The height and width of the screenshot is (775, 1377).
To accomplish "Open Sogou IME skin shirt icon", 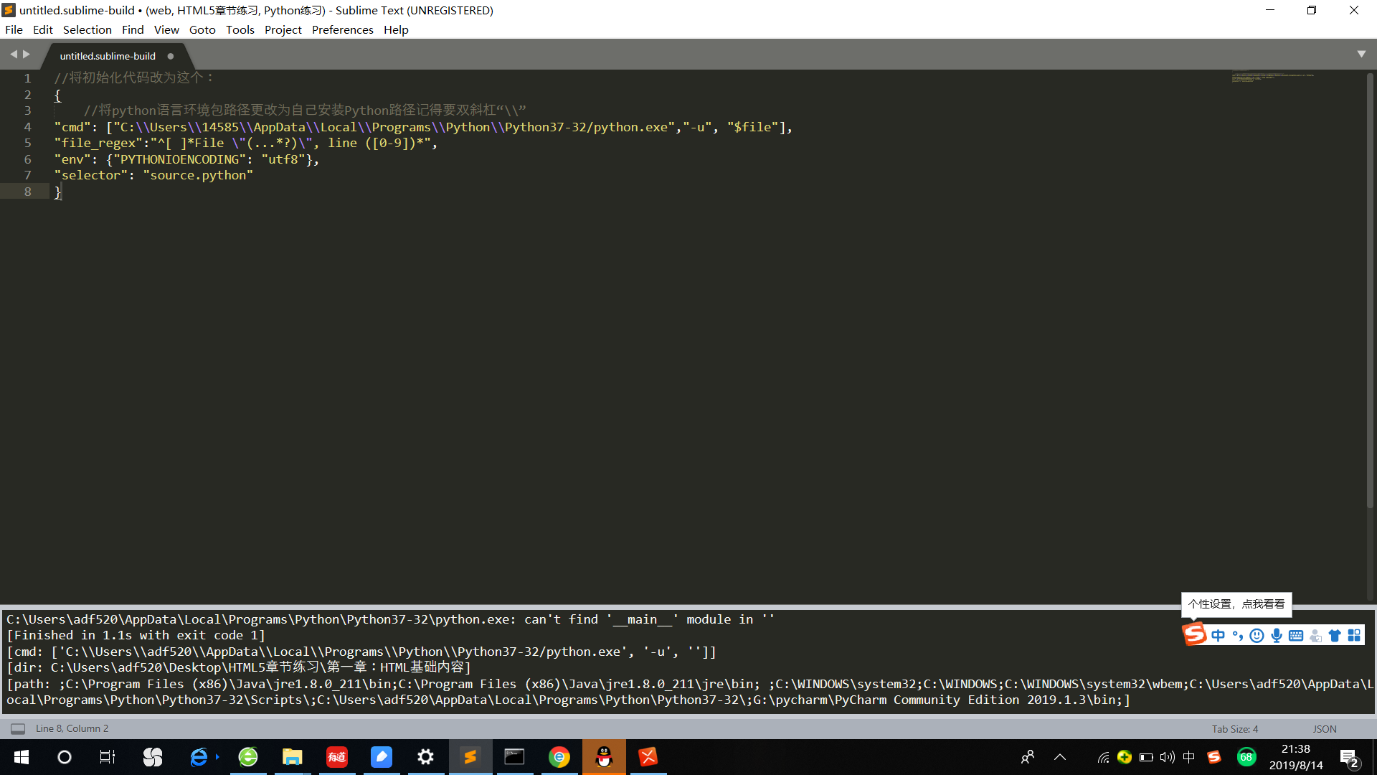I will point(1335,636).
